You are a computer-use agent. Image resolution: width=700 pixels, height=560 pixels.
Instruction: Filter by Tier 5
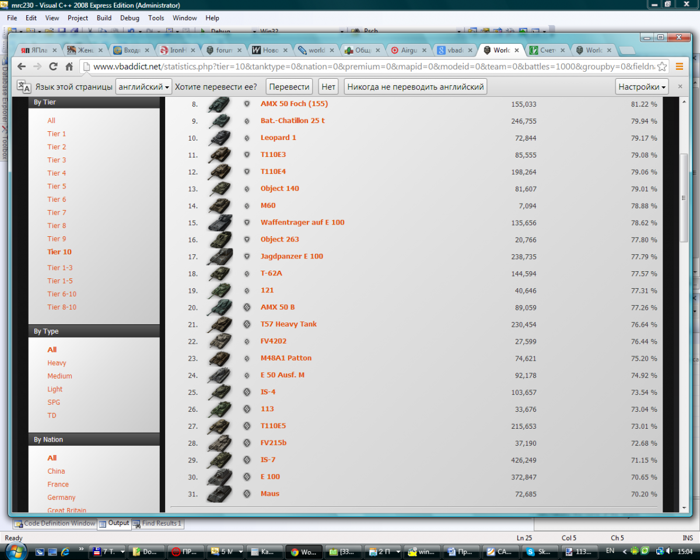57,186
